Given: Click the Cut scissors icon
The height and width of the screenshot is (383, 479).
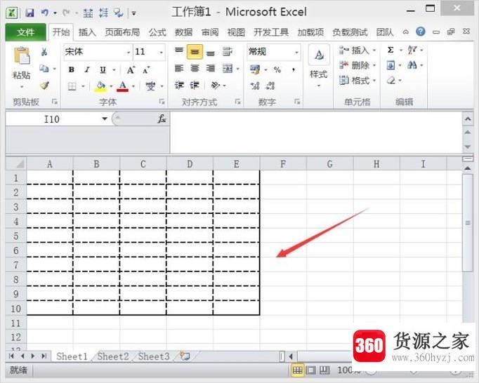Looking at the screenshot, I should [44, 52].
